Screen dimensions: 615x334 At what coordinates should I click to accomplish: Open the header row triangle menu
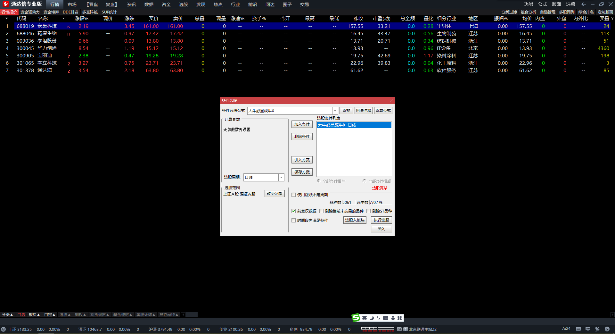[x=6, y=19]
